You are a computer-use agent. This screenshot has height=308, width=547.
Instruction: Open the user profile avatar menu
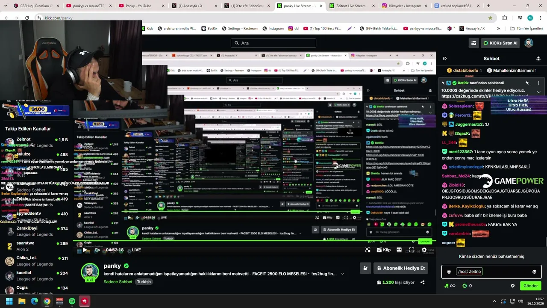[x=529, y=43]
